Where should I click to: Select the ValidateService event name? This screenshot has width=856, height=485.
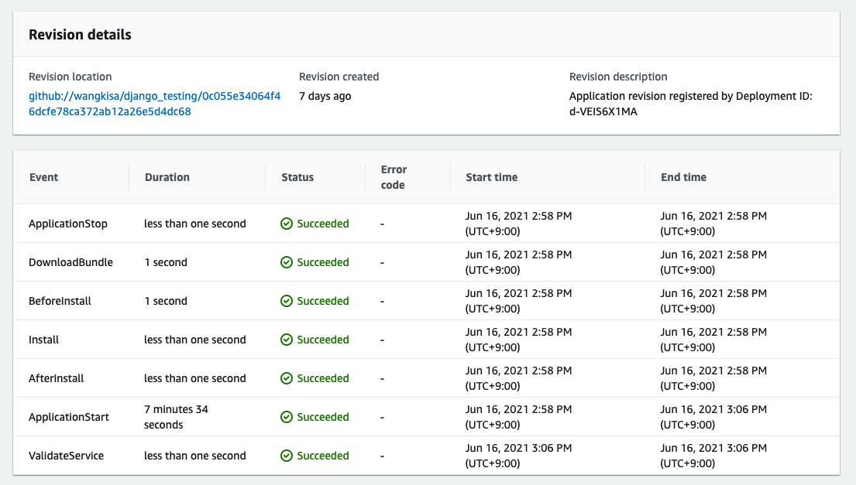(66, 456)
